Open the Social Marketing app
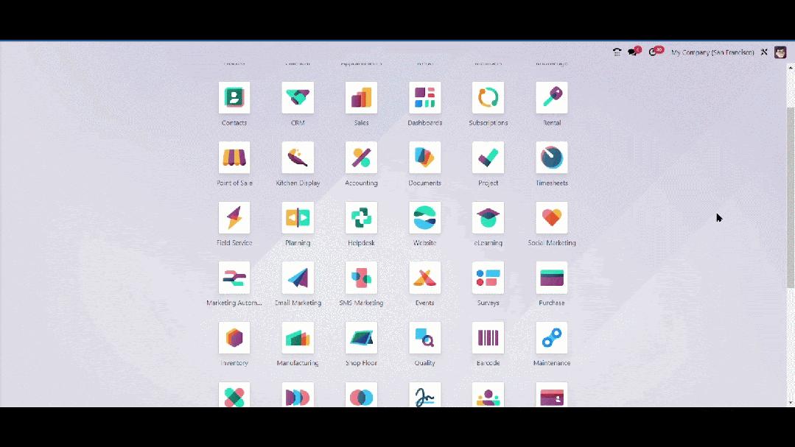795x447 pixels. (x=551, y=217)
